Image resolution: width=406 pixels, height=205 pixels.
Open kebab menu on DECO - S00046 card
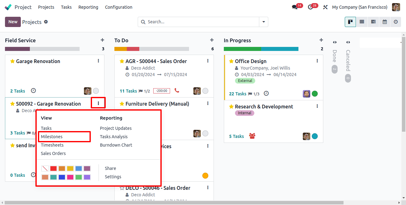click(208, 188)
